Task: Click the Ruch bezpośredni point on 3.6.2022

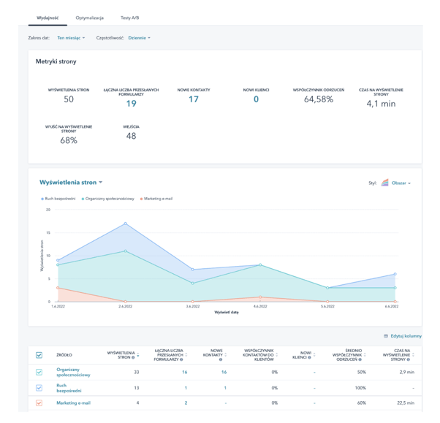Action: 193,270
